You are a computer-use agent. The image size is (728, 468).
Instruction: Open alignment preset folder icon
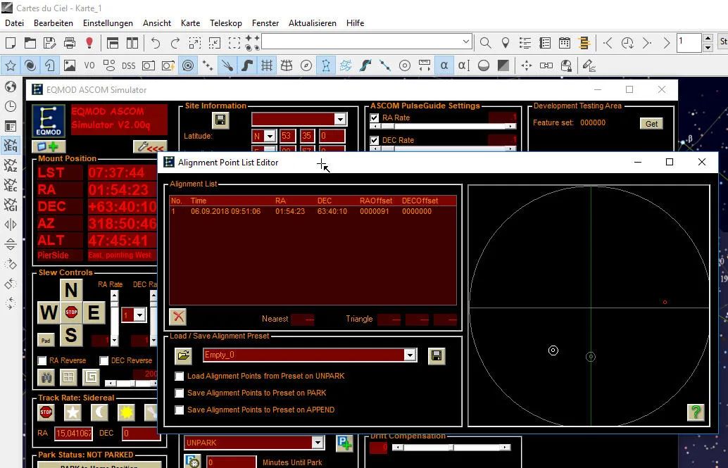(x=183, y=355)
